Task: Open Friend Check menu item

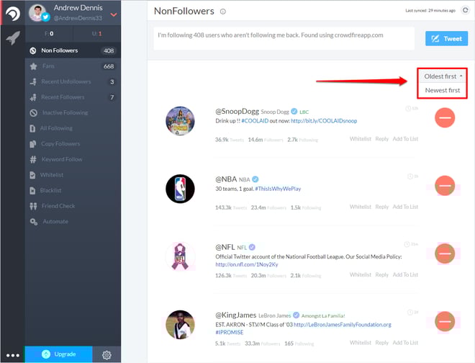Action: [73, 206]
